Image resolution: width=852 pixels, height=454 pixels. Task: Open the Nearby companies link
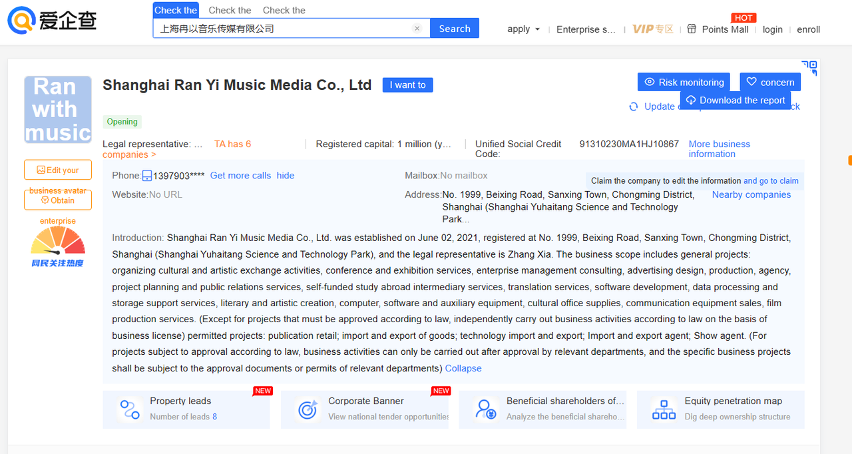pyautogui.click(x=751, y=194)
